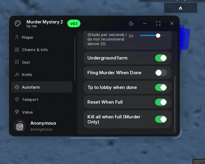The image size is (205, 164).
Task: Toggle dark mode moon icon
Action: tap(131, 23)
